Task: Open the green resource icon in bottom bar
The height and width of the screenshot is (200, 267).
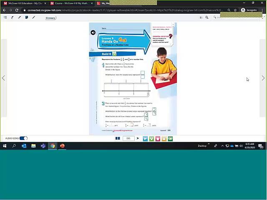Action: (151, 139)
